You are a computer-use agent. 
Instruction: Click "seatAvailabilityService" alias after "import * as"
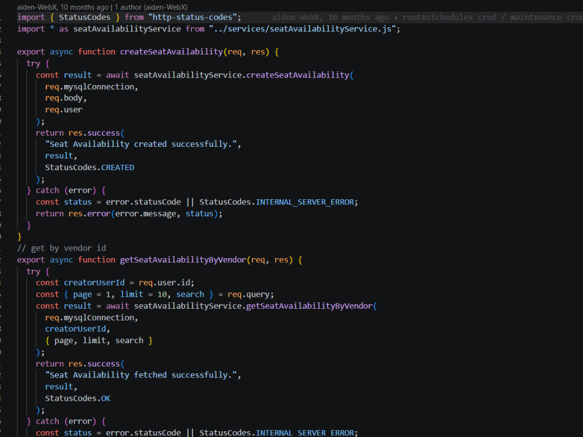tap(127, 29)
